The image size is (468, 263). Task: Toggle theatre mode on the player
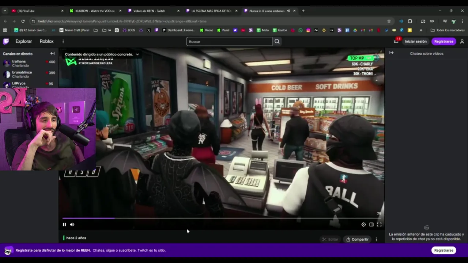pyautogui.click(x=371, y=225)
